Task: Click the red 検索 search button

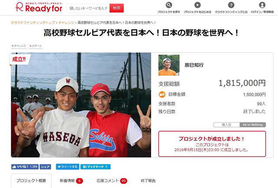Action: (116, 8)
